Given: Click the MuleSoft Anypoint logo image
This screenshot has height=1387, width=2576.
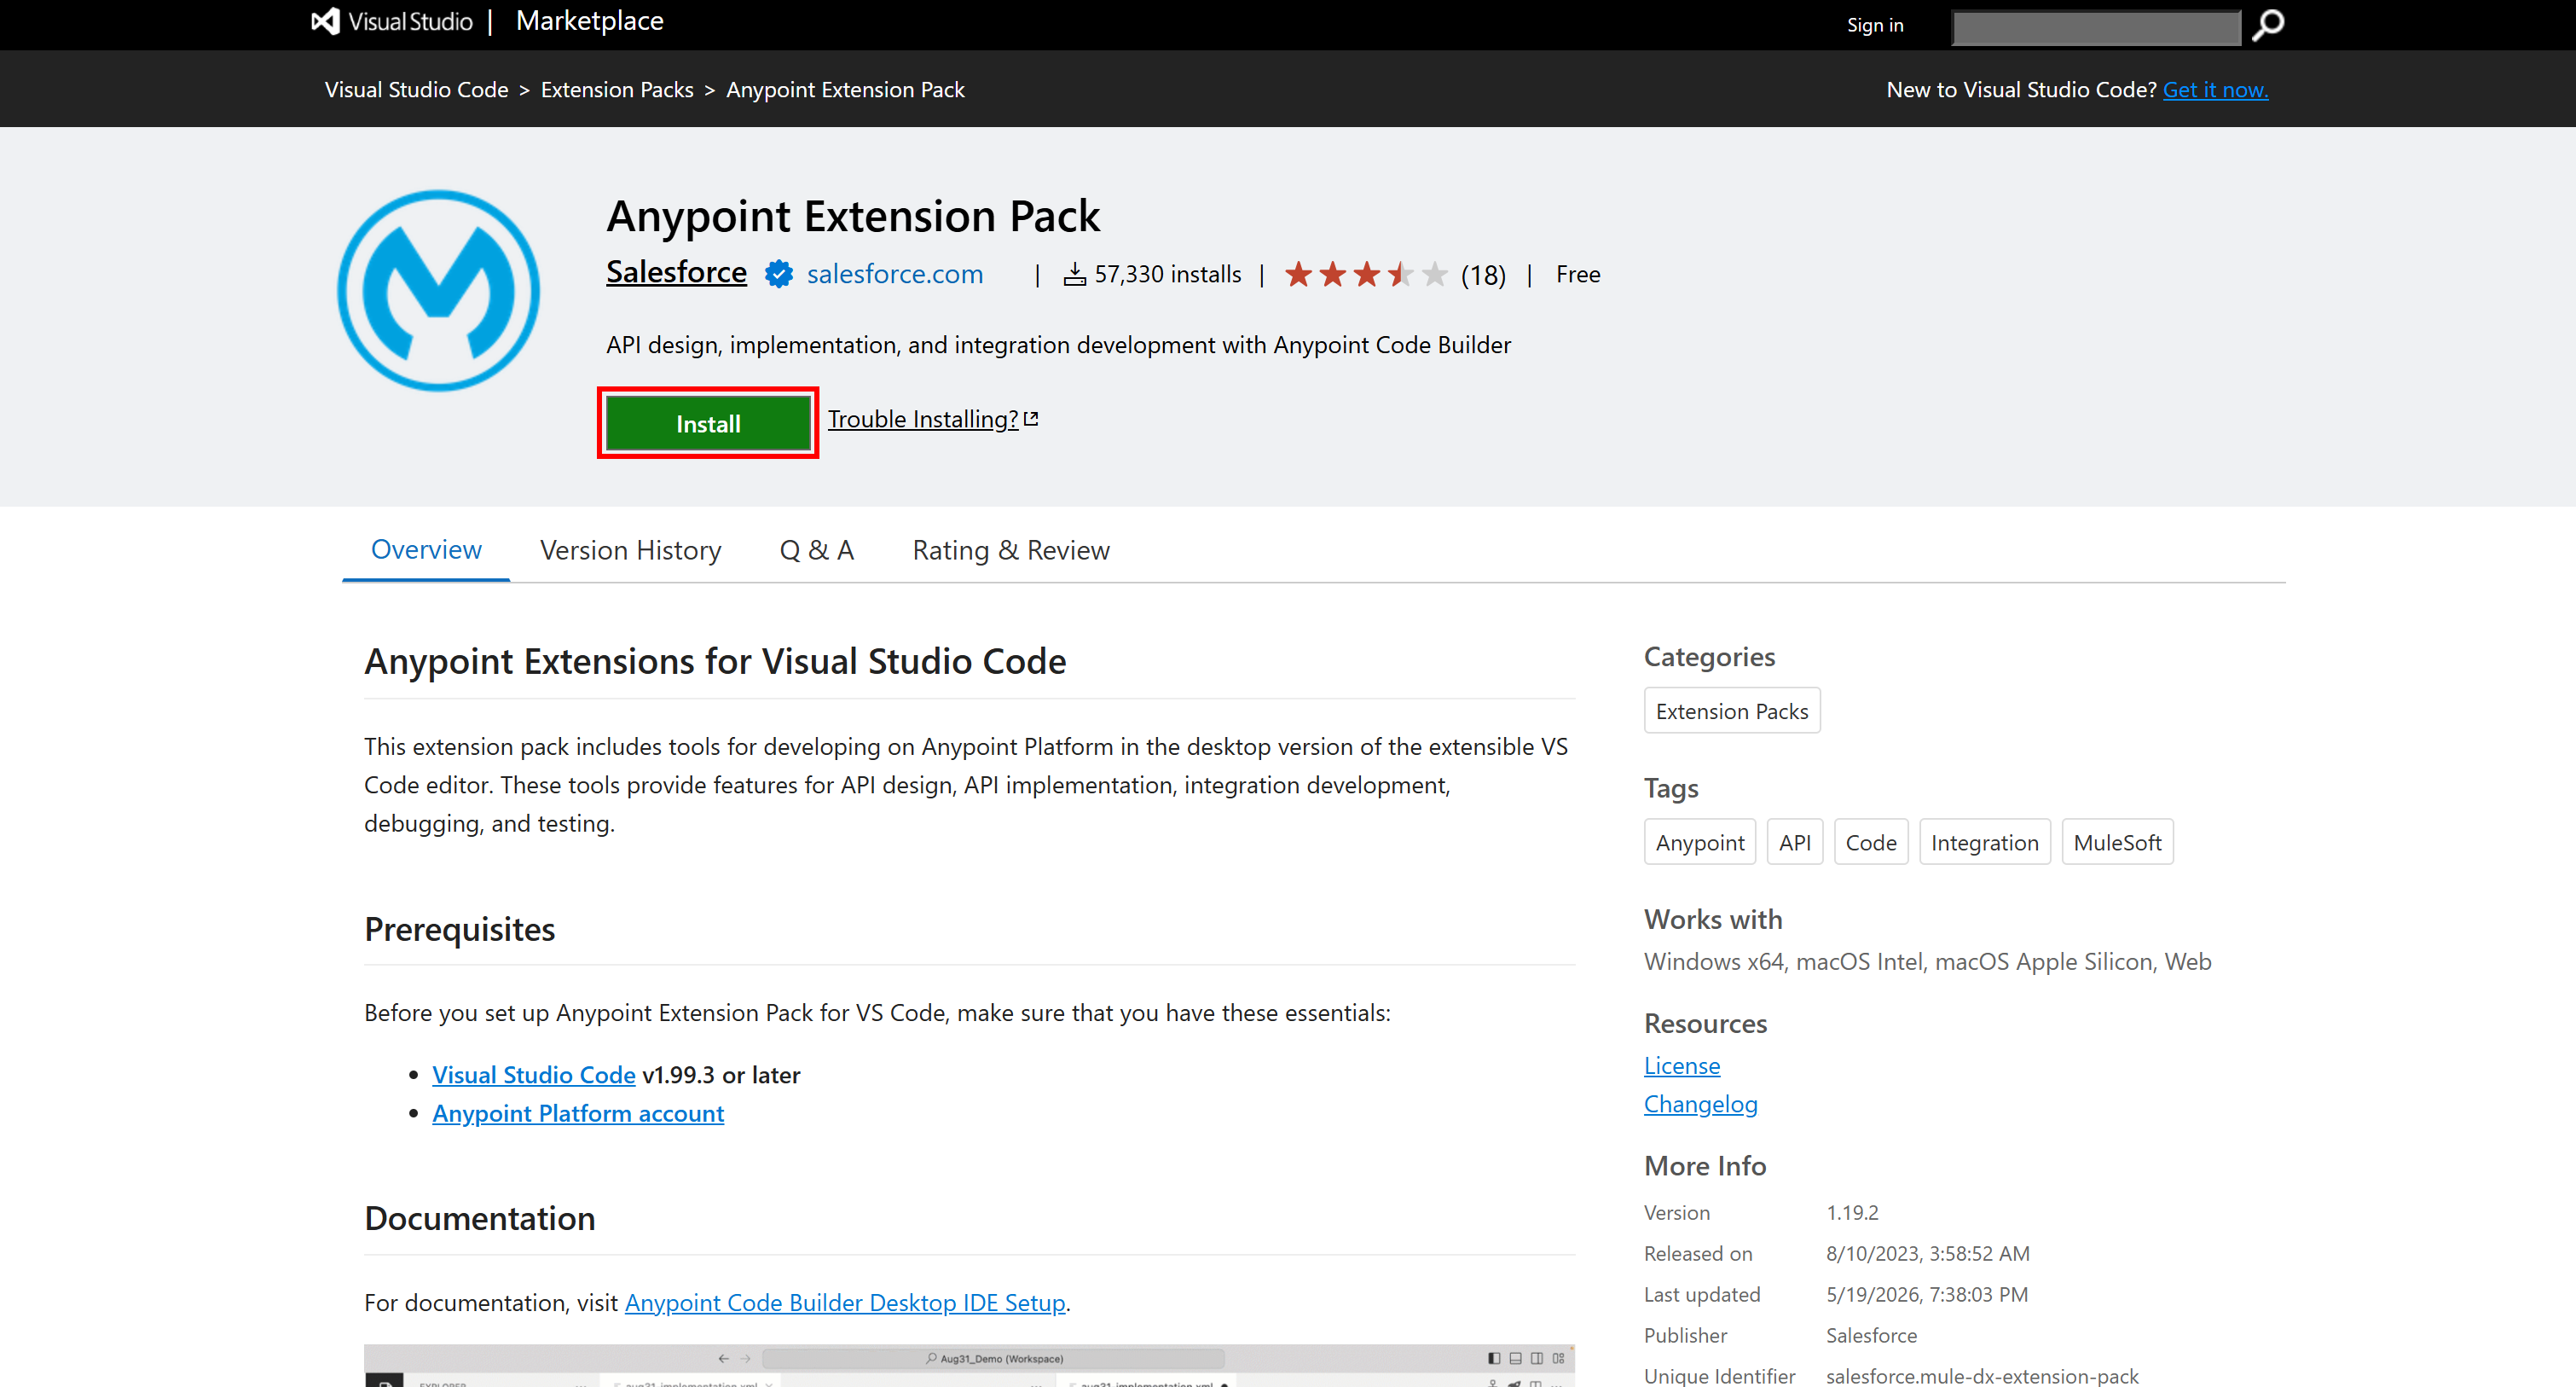Looking at the screenshot, I should (438, 291).
